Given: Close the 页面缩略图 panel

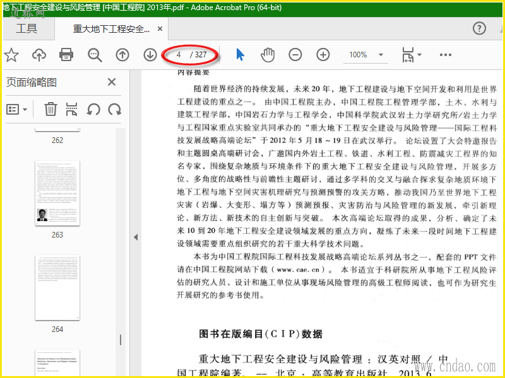Looking at the screenshot, I should pyautogui.click(x=112, y=82).
